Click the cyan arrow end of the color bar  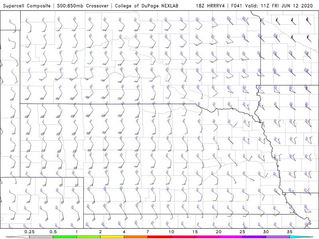click(301, 237)
